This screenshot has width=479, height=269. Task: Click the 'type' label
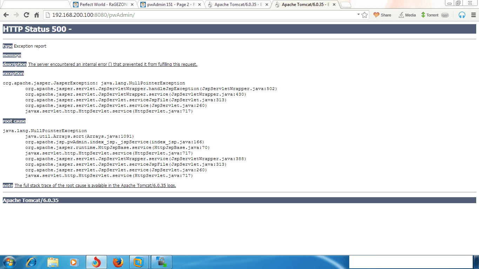pos(8,46)
